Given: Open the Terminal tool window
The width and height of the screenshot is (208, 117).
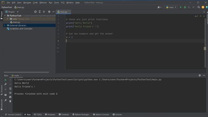Looking at the screenshot, I should (x=64, y=114).
